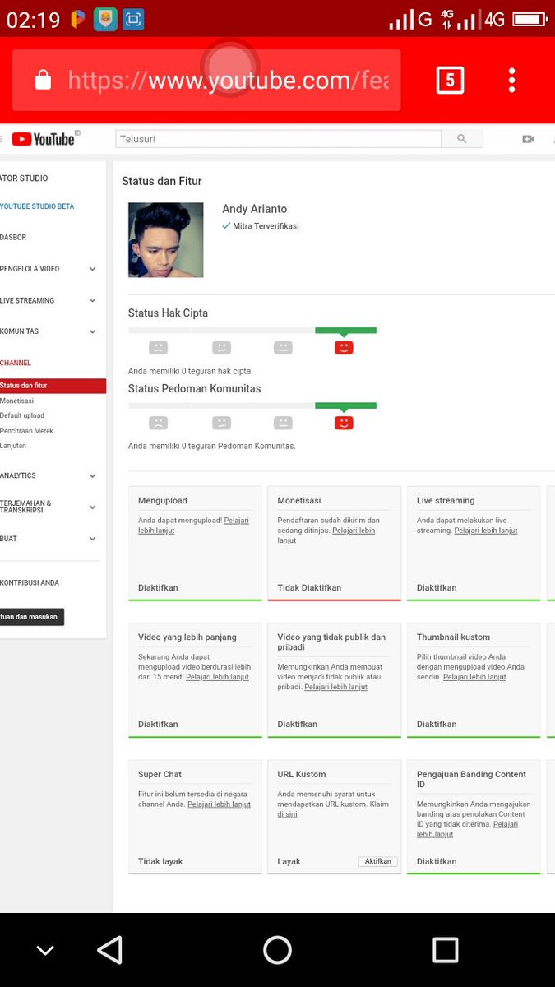Click Pelajari lebih lanjut in Super Chat card
555x987 pixels.
[x=219, y=804]
